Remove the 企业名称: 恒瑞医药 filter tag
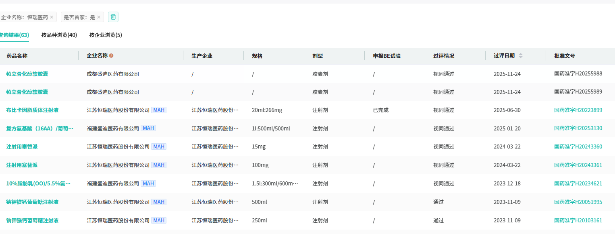The width and height of the screenshot is (615, 234). [52, 17]
